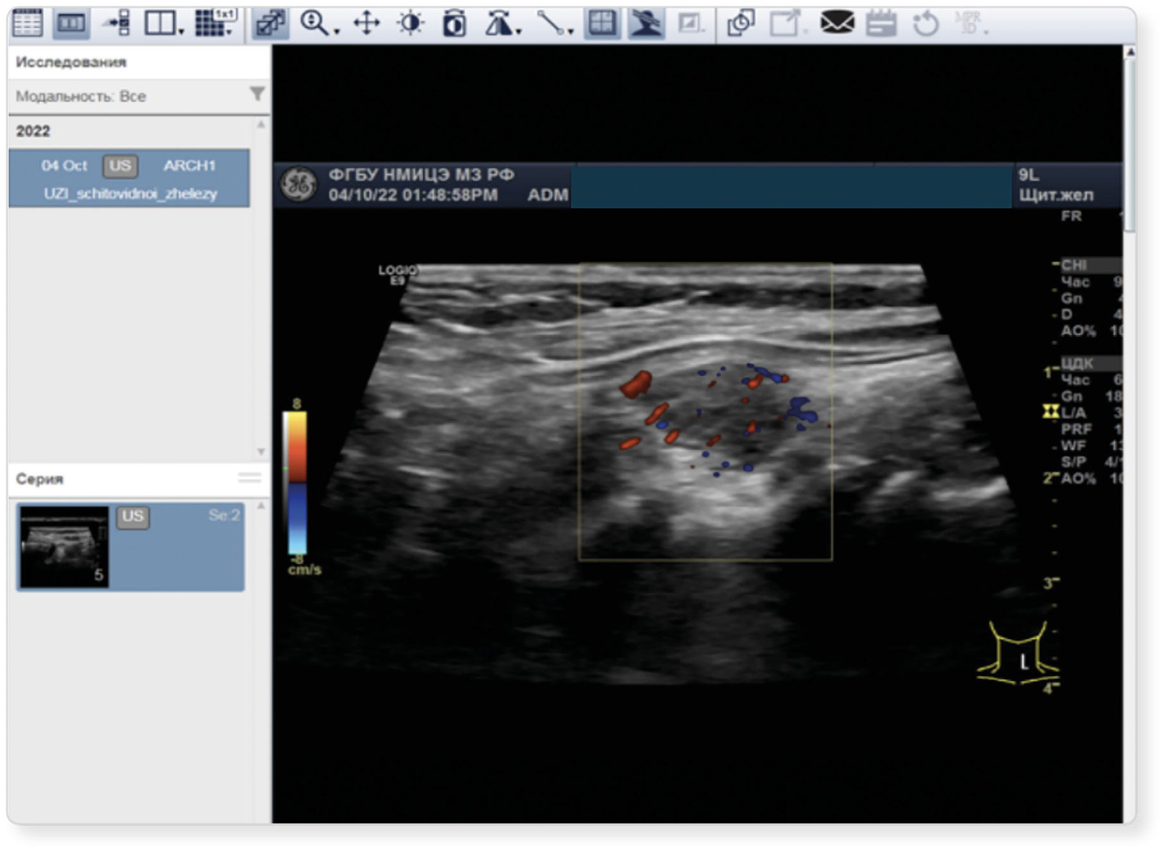The height and width of the screenshot is (853, 1165).
Task: Select the Zoom magnifier tool
Action: pyautogui.click(x=315, y=24)
